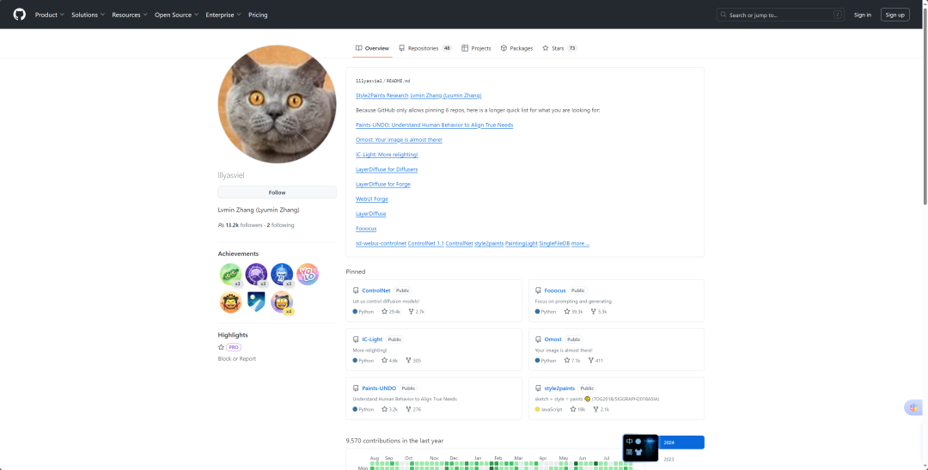Click the Sign in link
The image size is (928, 470).
863,15
